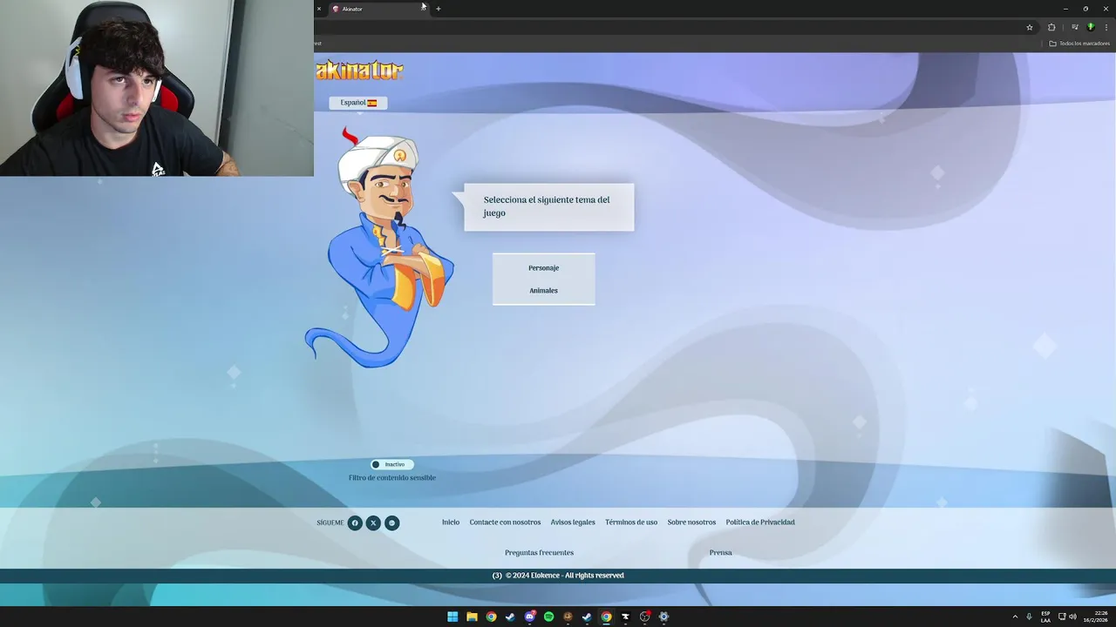Screen dimensions: 1116x627
Task: Open the third follow-us social icon
Action: click(392, 523)
